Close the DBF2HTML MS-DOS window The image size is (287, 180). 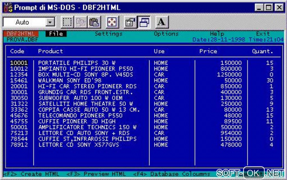click(x=279, y=8)
